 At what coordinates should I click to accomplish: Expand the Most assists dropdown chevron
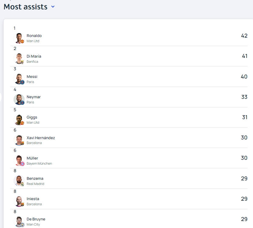coord(53,7)
